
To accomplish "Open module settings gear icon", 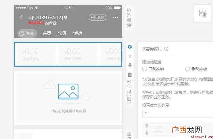I will 130,47.
